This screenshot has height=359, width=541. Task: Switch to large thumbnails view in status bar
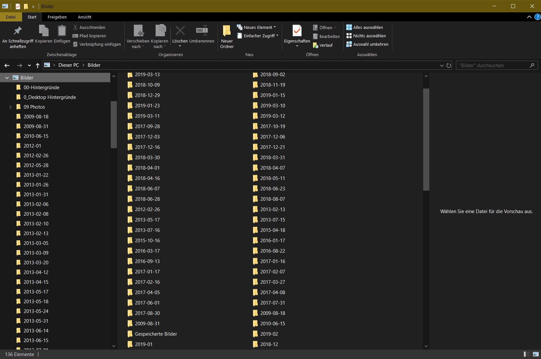[536, 354]
